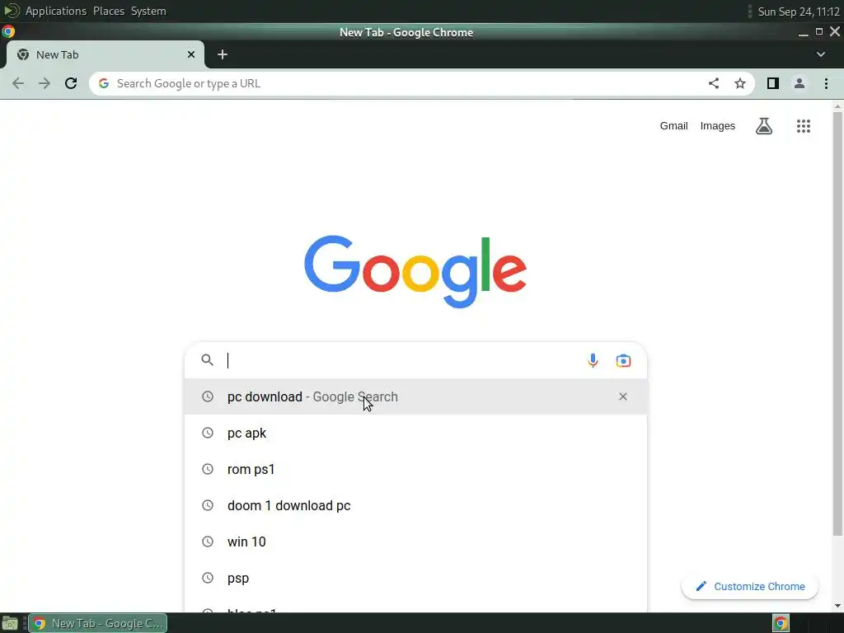Click the Google G icon in address bar
This screenshot has width=844, height=633.
click(104, 83)
